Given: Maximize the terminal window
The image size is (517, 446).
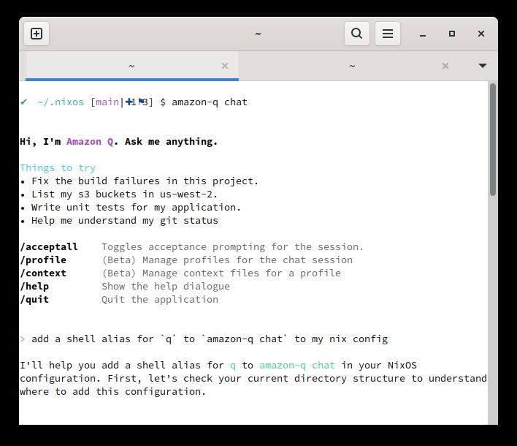Looking at the screenshot, I should pyautogui.click(x=452, y=34).
